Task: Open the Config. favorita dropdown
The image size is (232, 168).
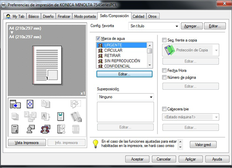Action: 154,26
